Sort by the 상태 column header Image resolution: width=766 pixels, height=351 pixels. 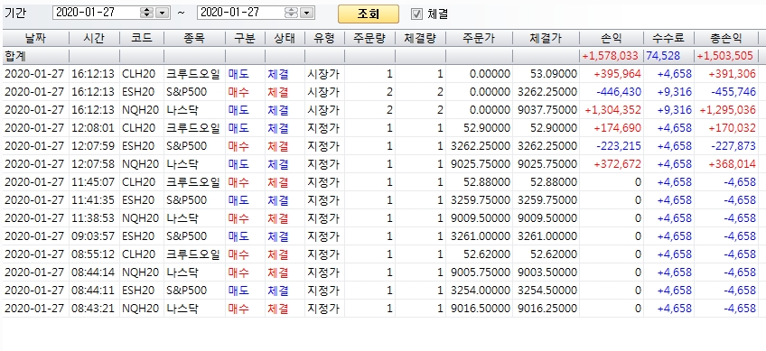pos(285,39)
